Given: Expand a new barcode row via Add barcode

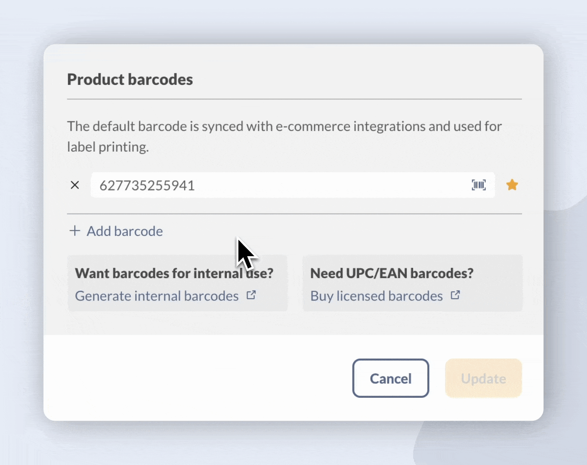Looking at the screenshot, I should [116, 231].
